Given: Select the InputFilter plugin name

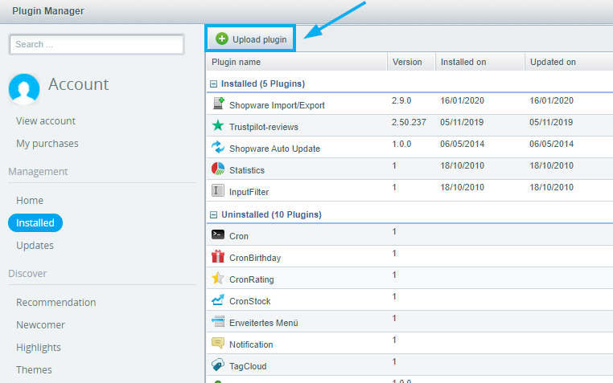Looking at the screenshot, I should 249,192.
